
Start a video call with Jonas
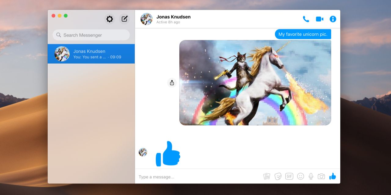coord(320,19)
